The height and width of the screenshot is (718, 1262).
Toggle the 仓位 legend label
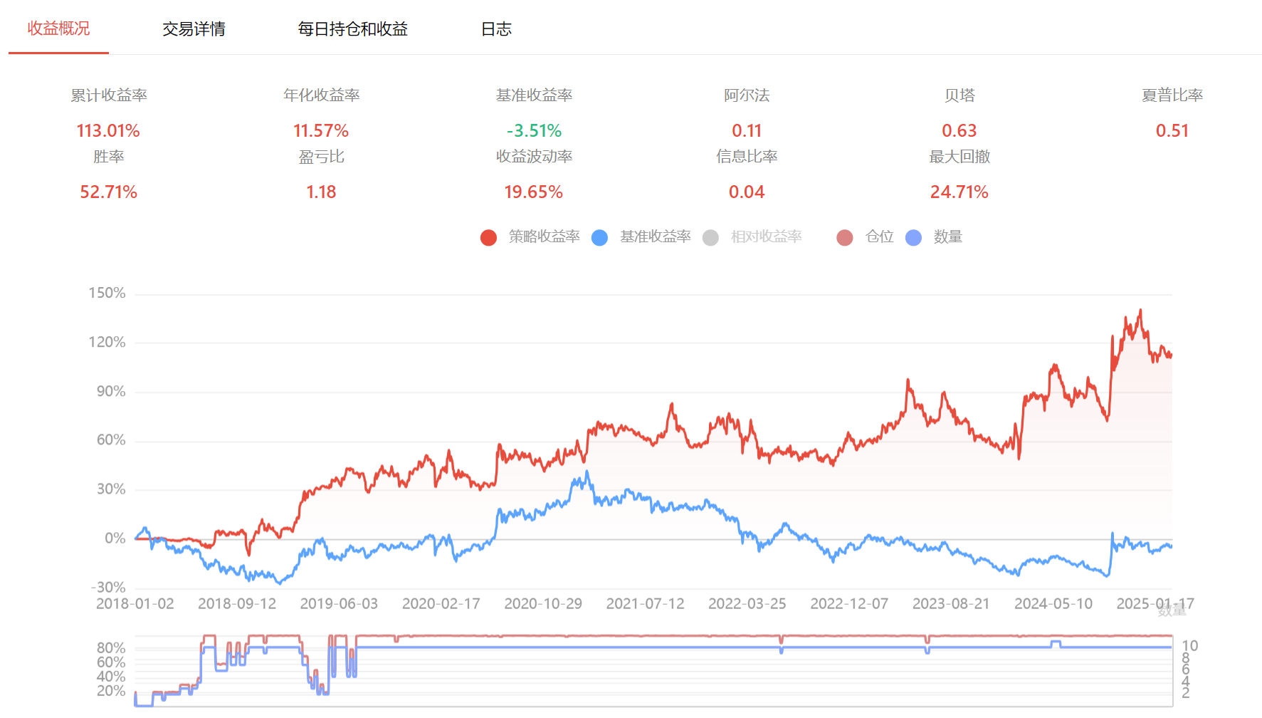[879, 236]
